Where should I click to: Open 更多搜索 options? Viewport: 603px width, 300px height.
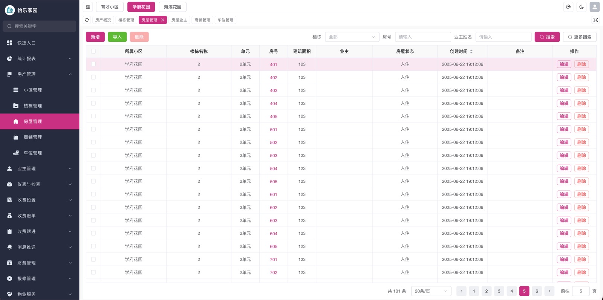click(x=580, y=37)
